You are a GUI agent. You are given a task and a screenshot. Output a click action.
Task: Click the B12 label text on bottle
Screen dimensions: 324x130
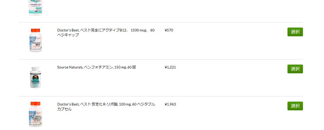[38, 45]
